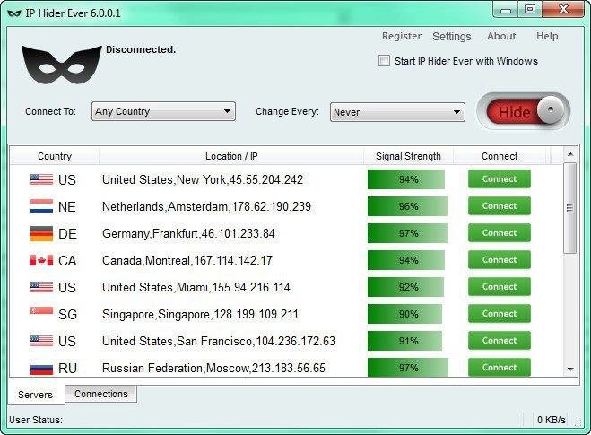Click the server list scrollbar thumb
Screen dimensions: 591x435
pos(569,208)
